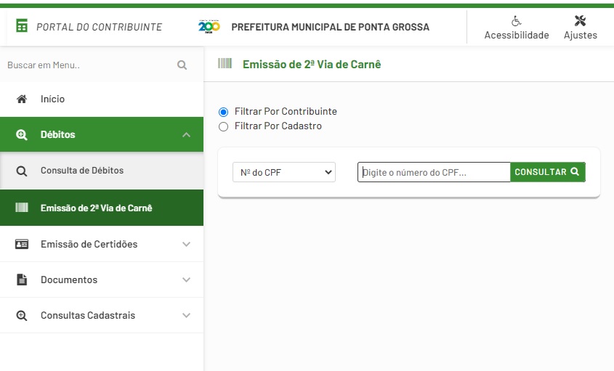Expand the Emissão de Certidões chevron
Image resolution: width=614 pixels, height=371 pixels.
(x=187, y=244)
